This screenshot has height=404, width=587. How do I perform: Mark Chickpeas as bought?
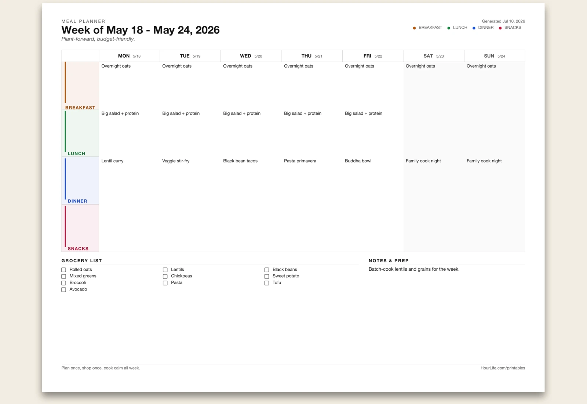pos(165,276)
